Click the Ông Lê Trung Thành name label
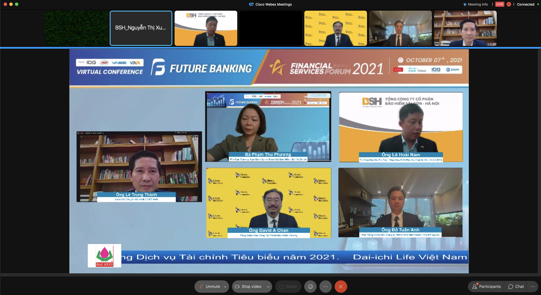This screenshot has width=541, height=295. (x=136, y=195)
